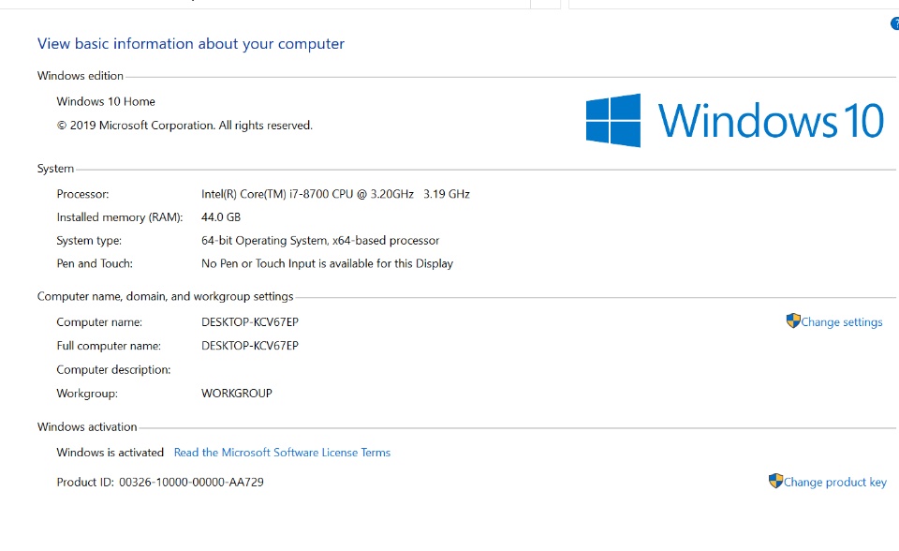Click the installed memory value 44.0 GB

pos(221,217)
